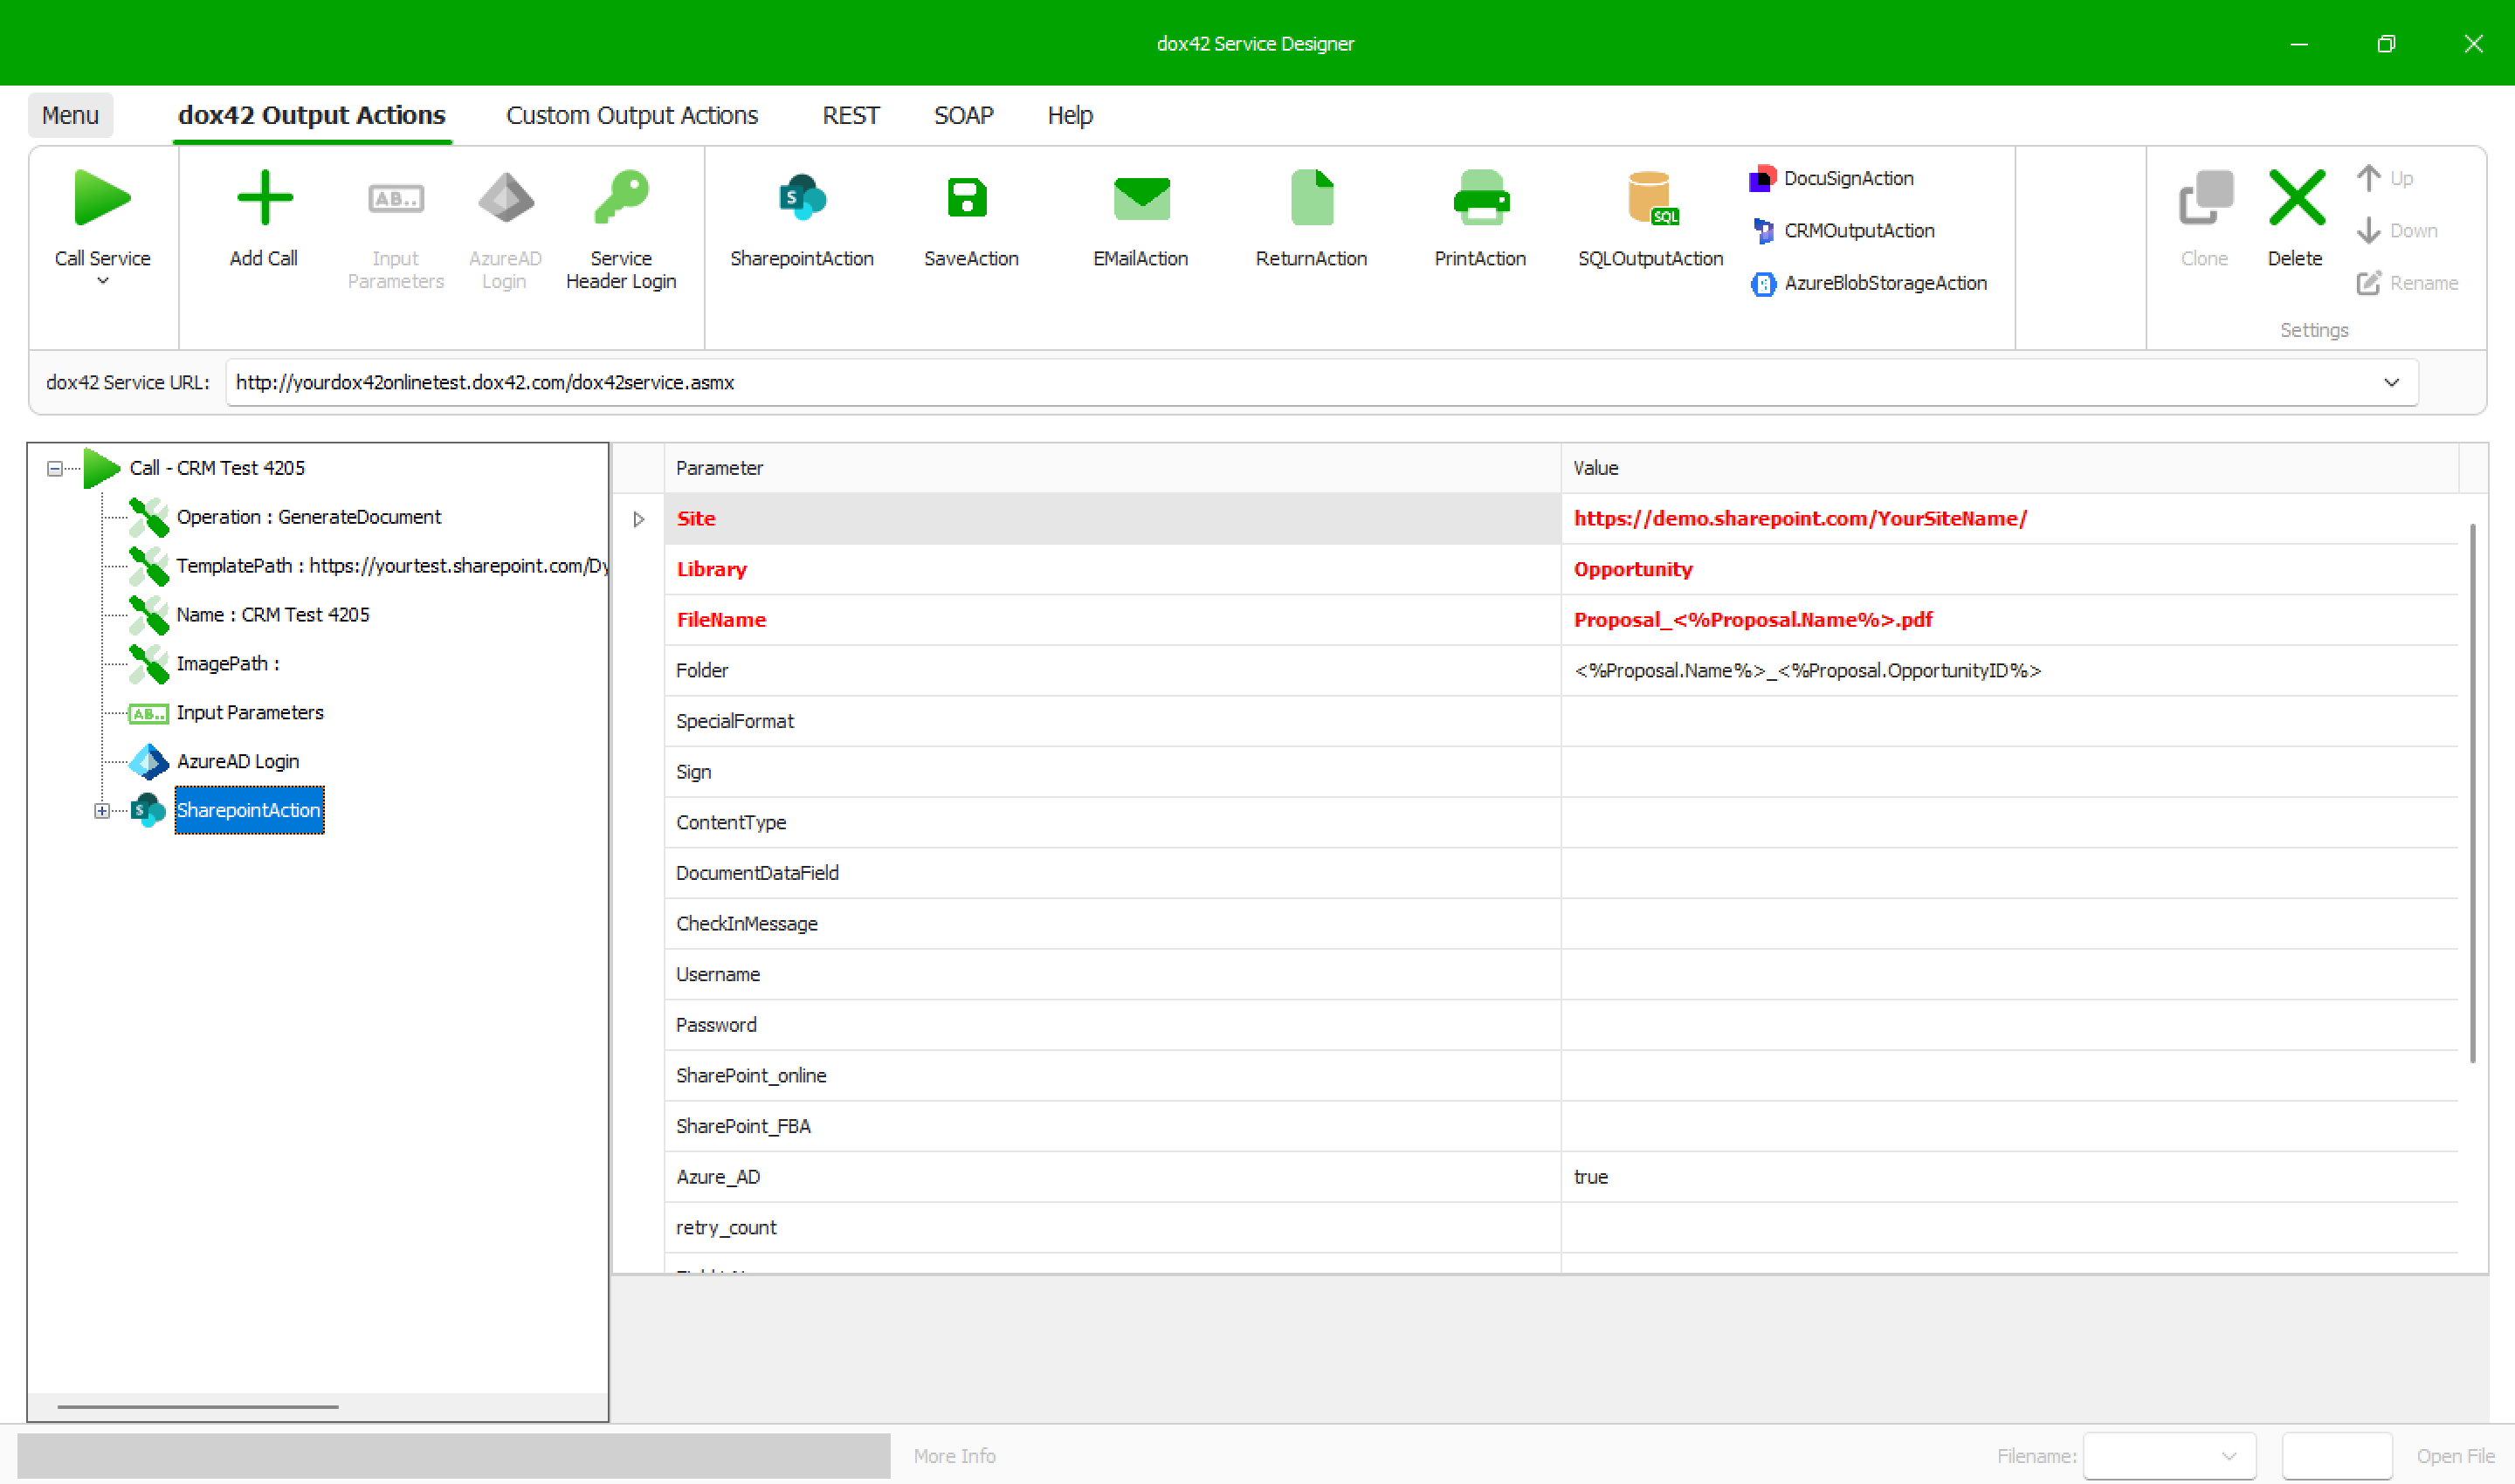Add a Service Header Login

coord(620,230)
